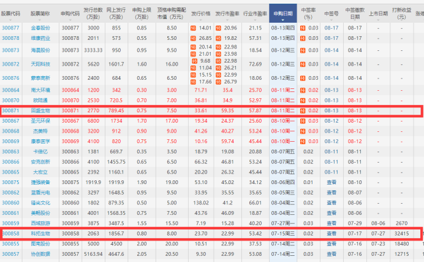Sort by the 中签缴款日期 column header

pyautogui.click(x=355, y=13)
